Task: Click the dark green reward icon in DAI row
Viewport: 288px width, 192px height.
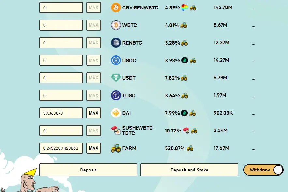Action: coord(184,113)
